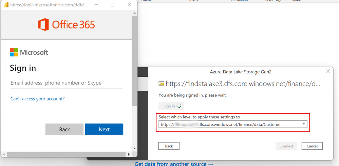339x166 pixels.
Task: Click Back in the Azure Data Lake dialog
Action: (x=169, y=146)
